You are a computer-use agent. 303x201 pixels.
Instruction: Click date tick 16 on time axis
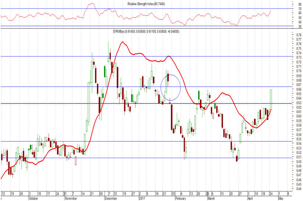coord(157,194)
